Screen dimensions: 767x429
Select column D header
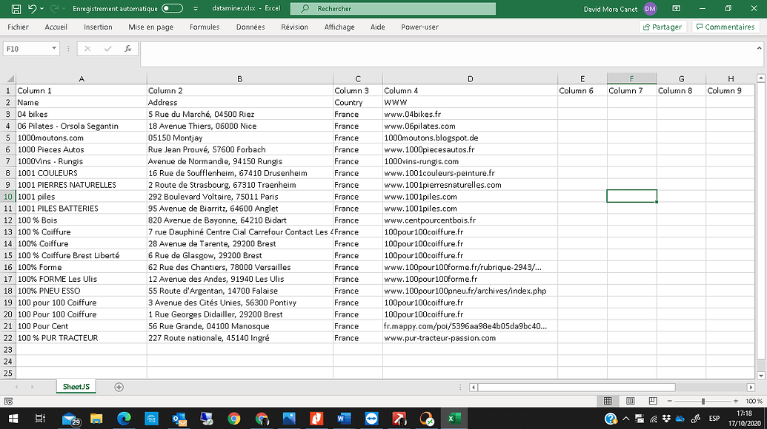[x=470, y=78]
